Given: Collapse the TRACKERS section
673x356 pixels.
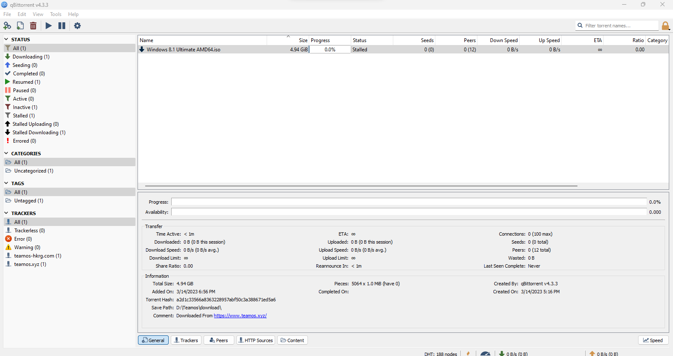Looking at the screenshot, I should tap(6, 213).
